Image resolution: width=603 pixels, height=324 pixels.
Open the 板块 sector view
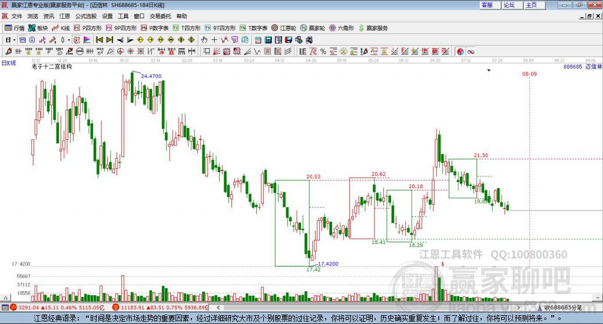pos(38,28)
